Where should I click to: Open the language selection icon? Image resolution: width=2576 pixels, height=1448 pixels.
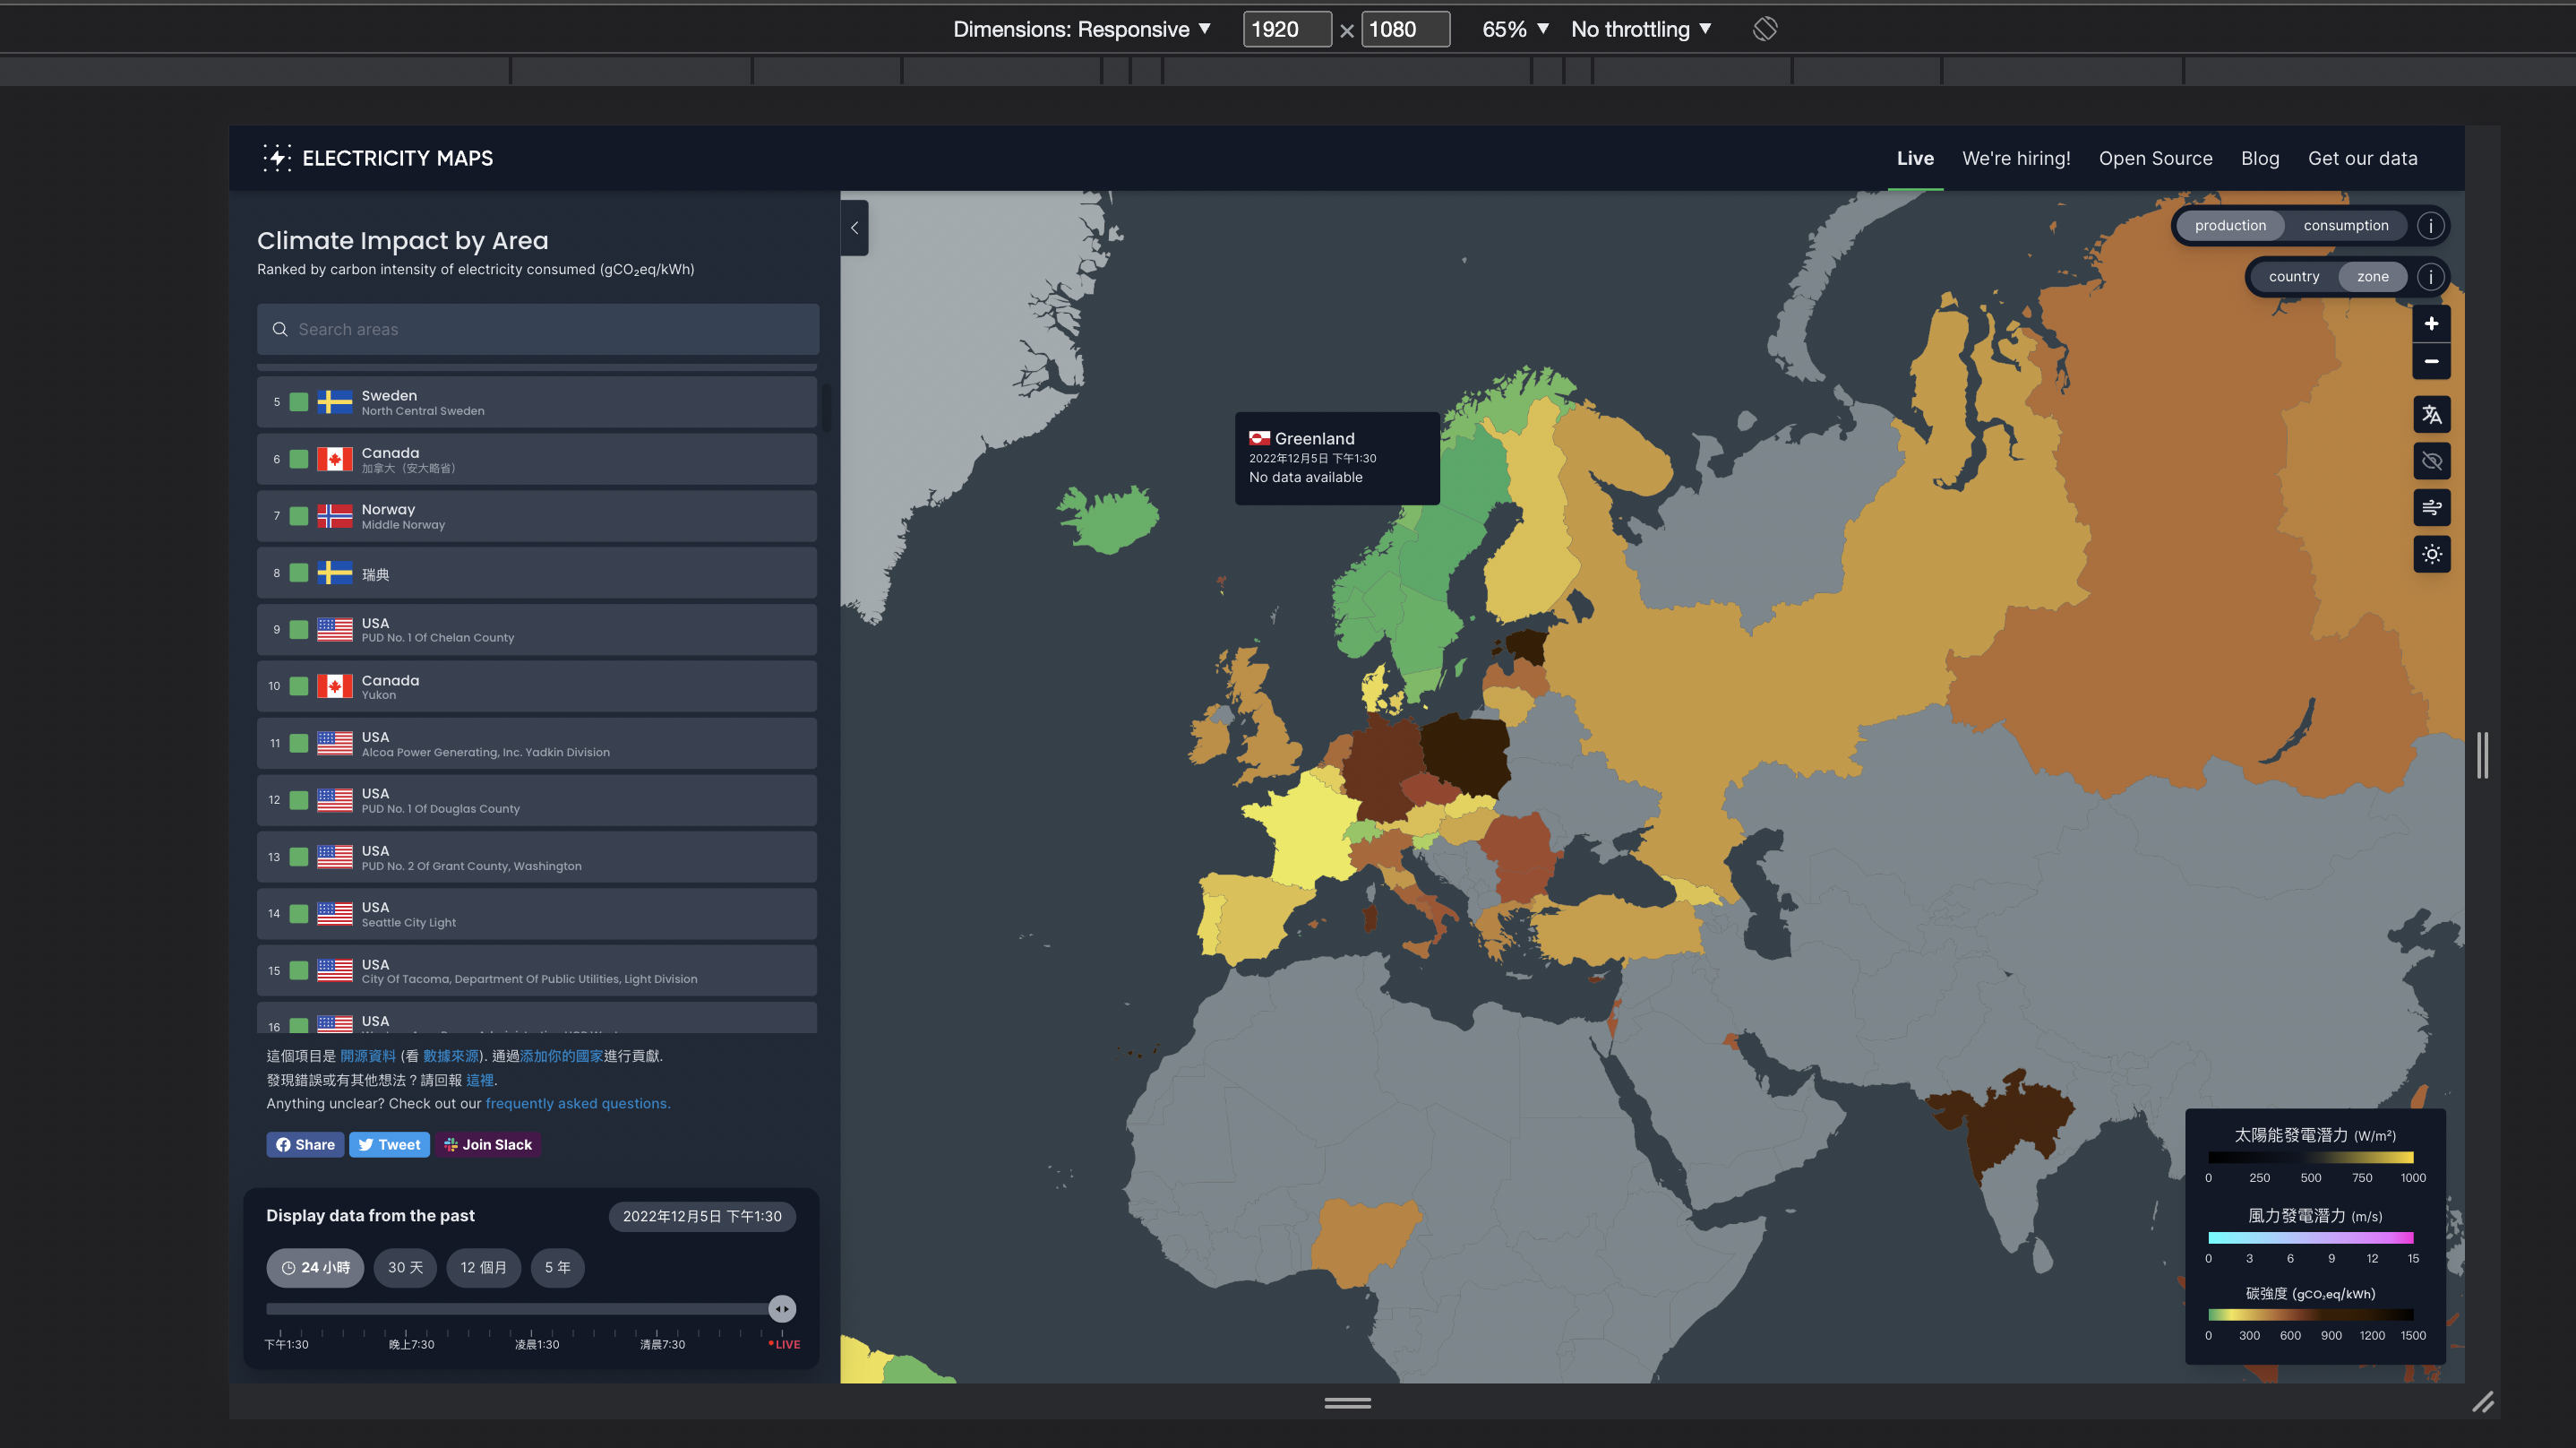pyautogui.click(x=2432, y=414)
